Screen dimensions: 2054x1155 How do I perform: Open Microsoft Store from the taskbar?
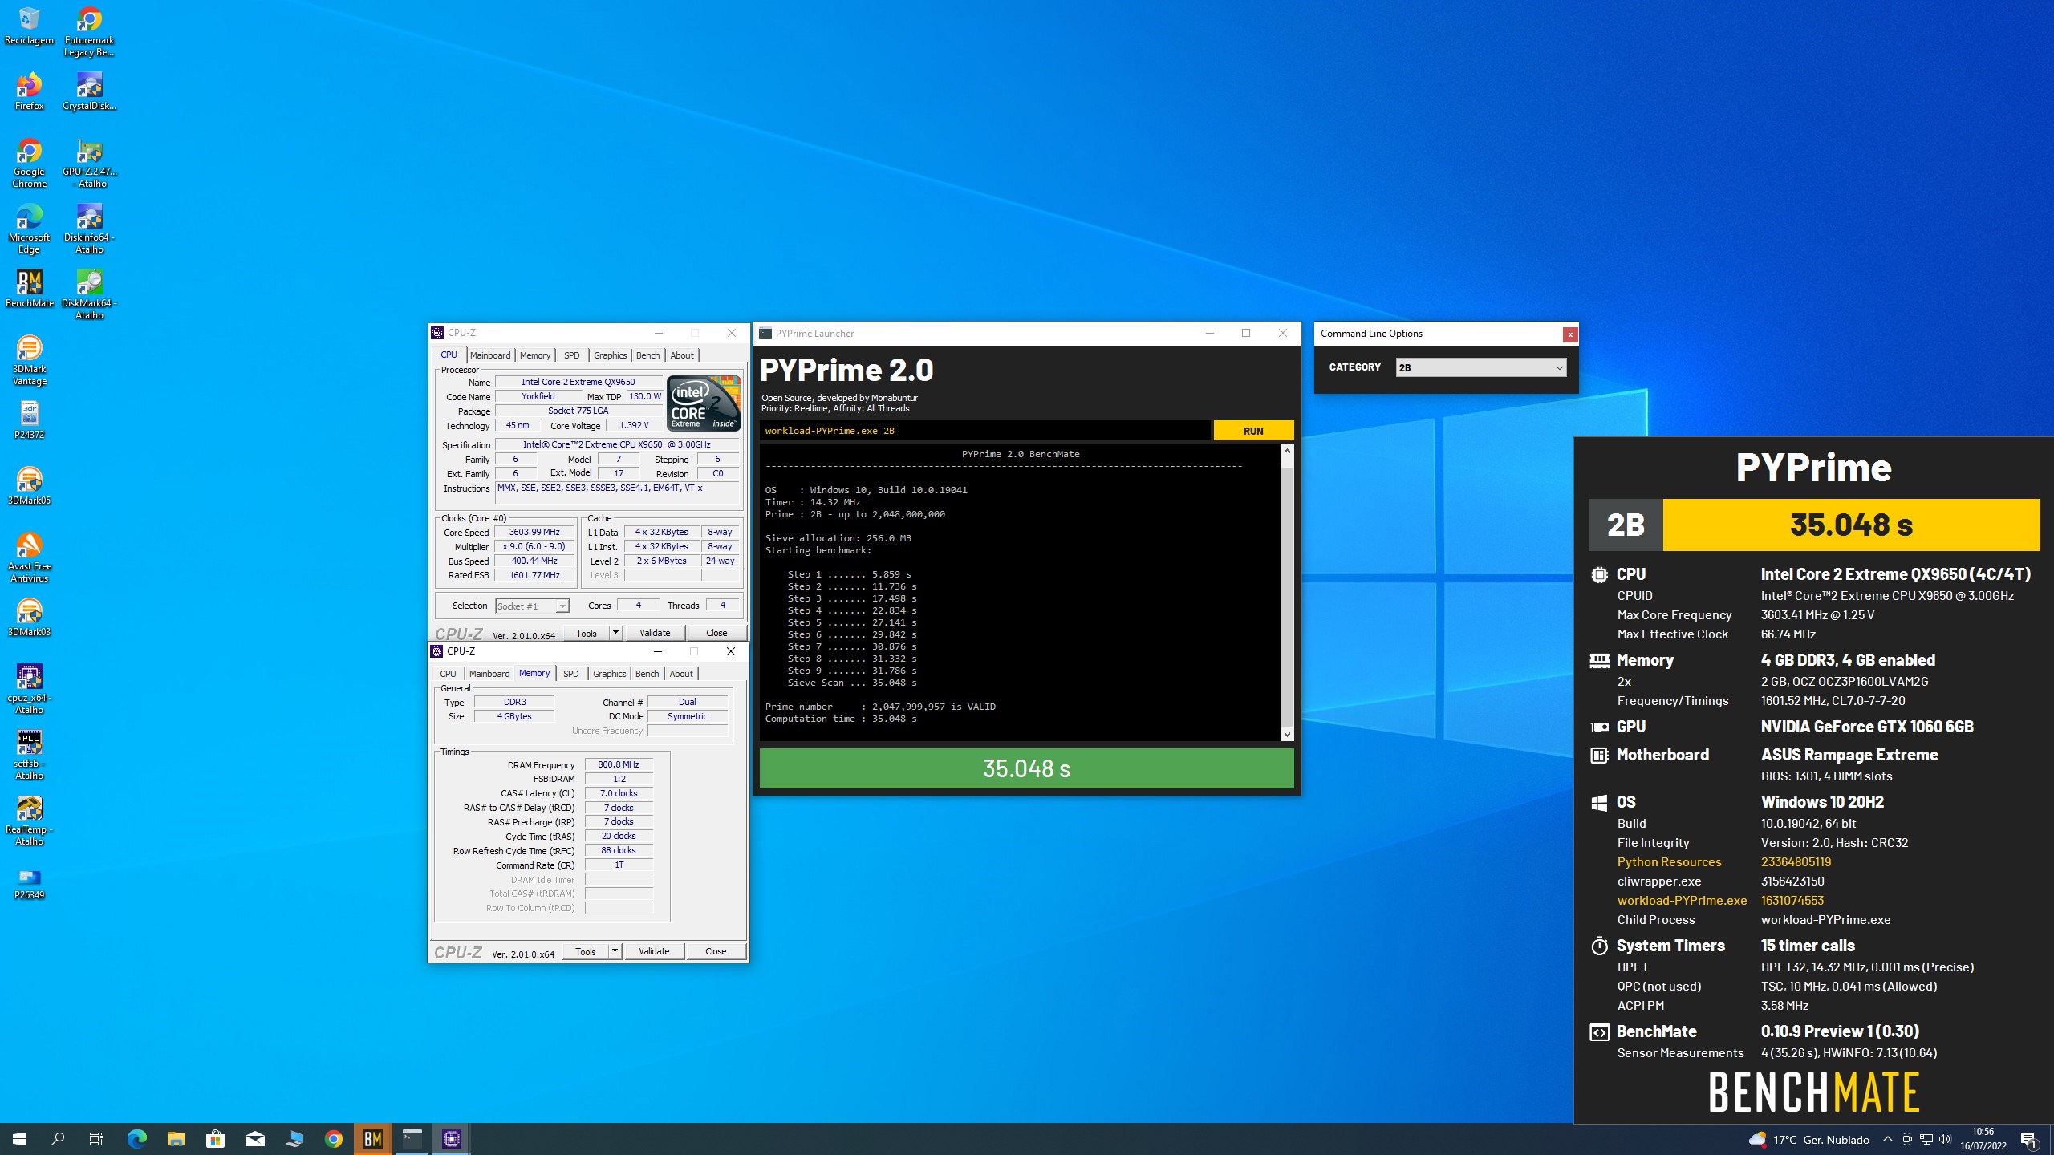point(216,1139)
